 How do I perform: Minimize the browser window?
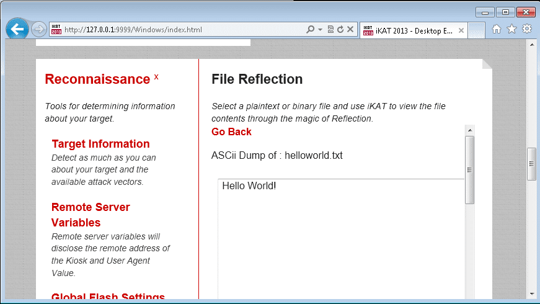pyautogui.click(x=485, y=12)
